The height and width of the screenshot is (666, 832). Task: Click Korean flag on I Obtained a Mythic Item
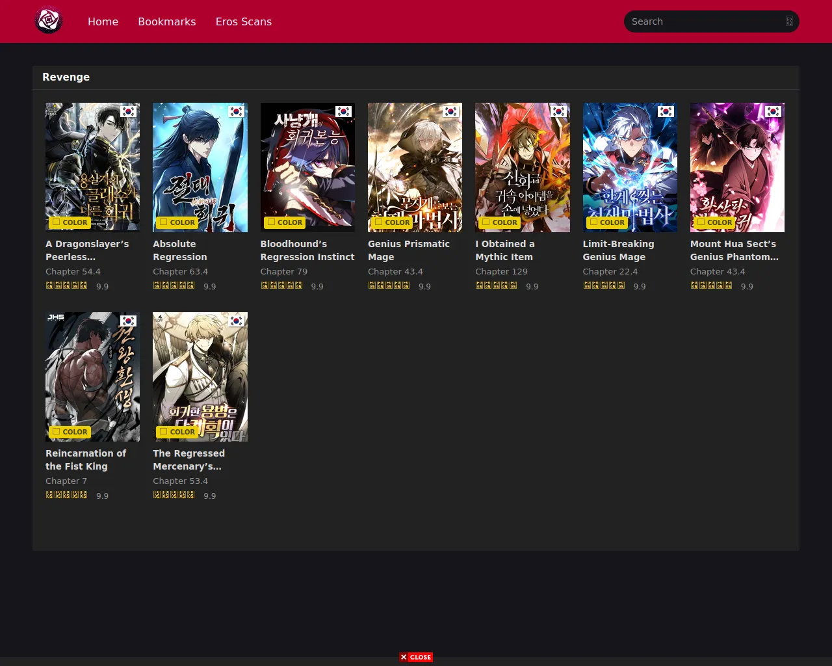pos(559,112)
